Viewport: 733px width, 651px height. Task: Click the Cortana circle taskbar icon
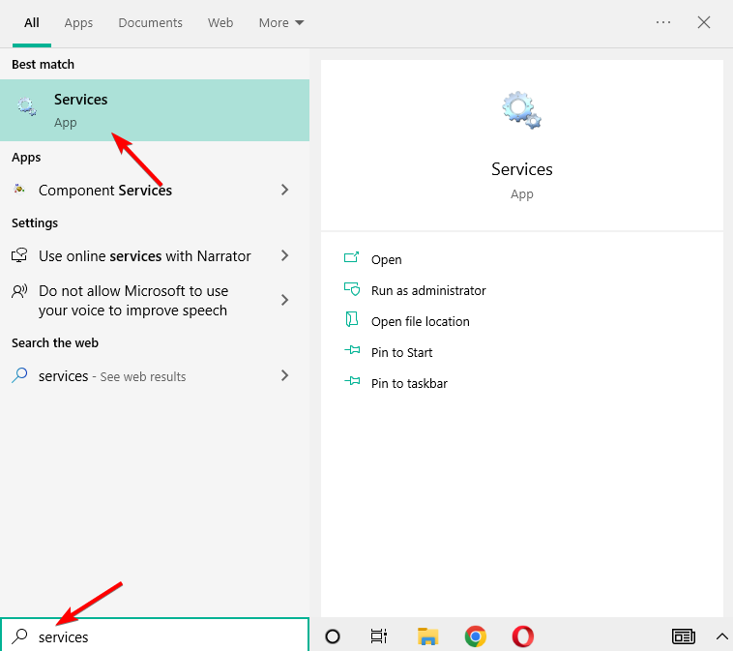tap(333, 636)
